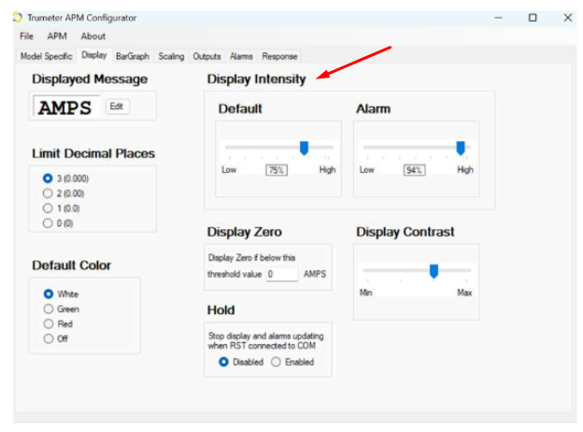583x432 pixels.
Task: Switch to the BarGraph tab
Action: coord(133,56)
